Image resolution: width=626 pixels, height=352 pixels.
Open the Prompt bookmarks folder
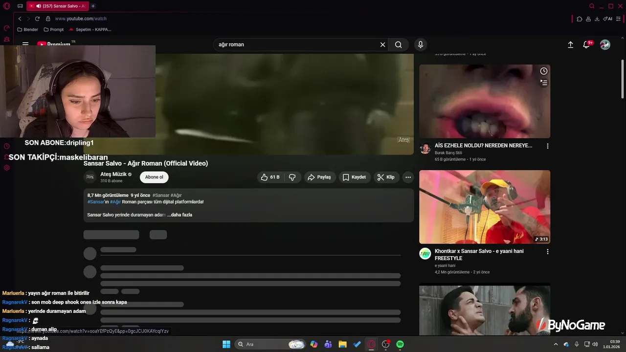53,29
